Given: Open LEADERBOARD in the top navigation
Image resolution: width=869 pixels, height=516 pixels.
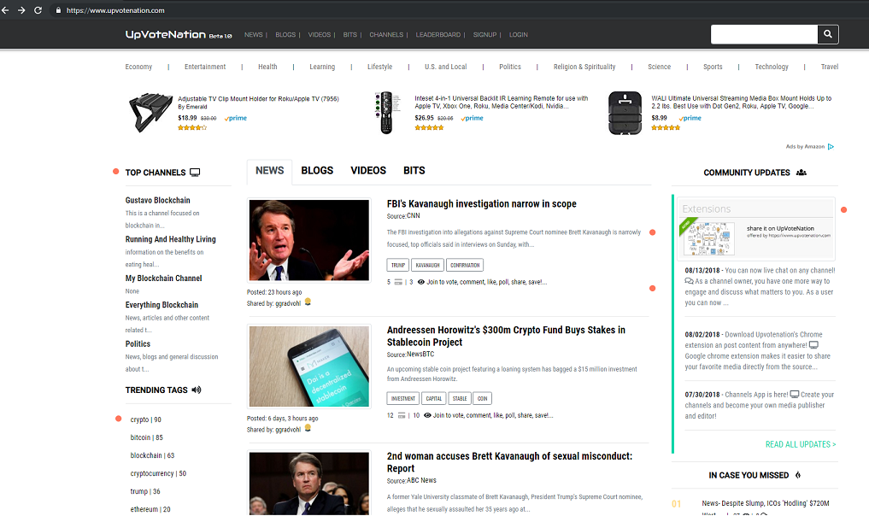Looking at the screenshot, I should pyautogui.click(x=437, y=34).
